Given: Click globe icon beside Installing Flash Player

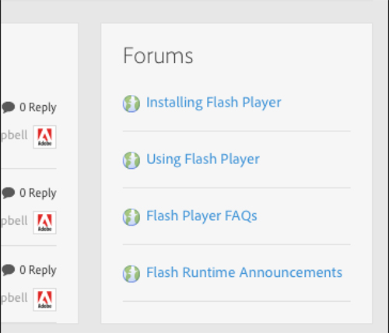Looking at the screenshot, I should pyautogui.click(x=131, y=103).
